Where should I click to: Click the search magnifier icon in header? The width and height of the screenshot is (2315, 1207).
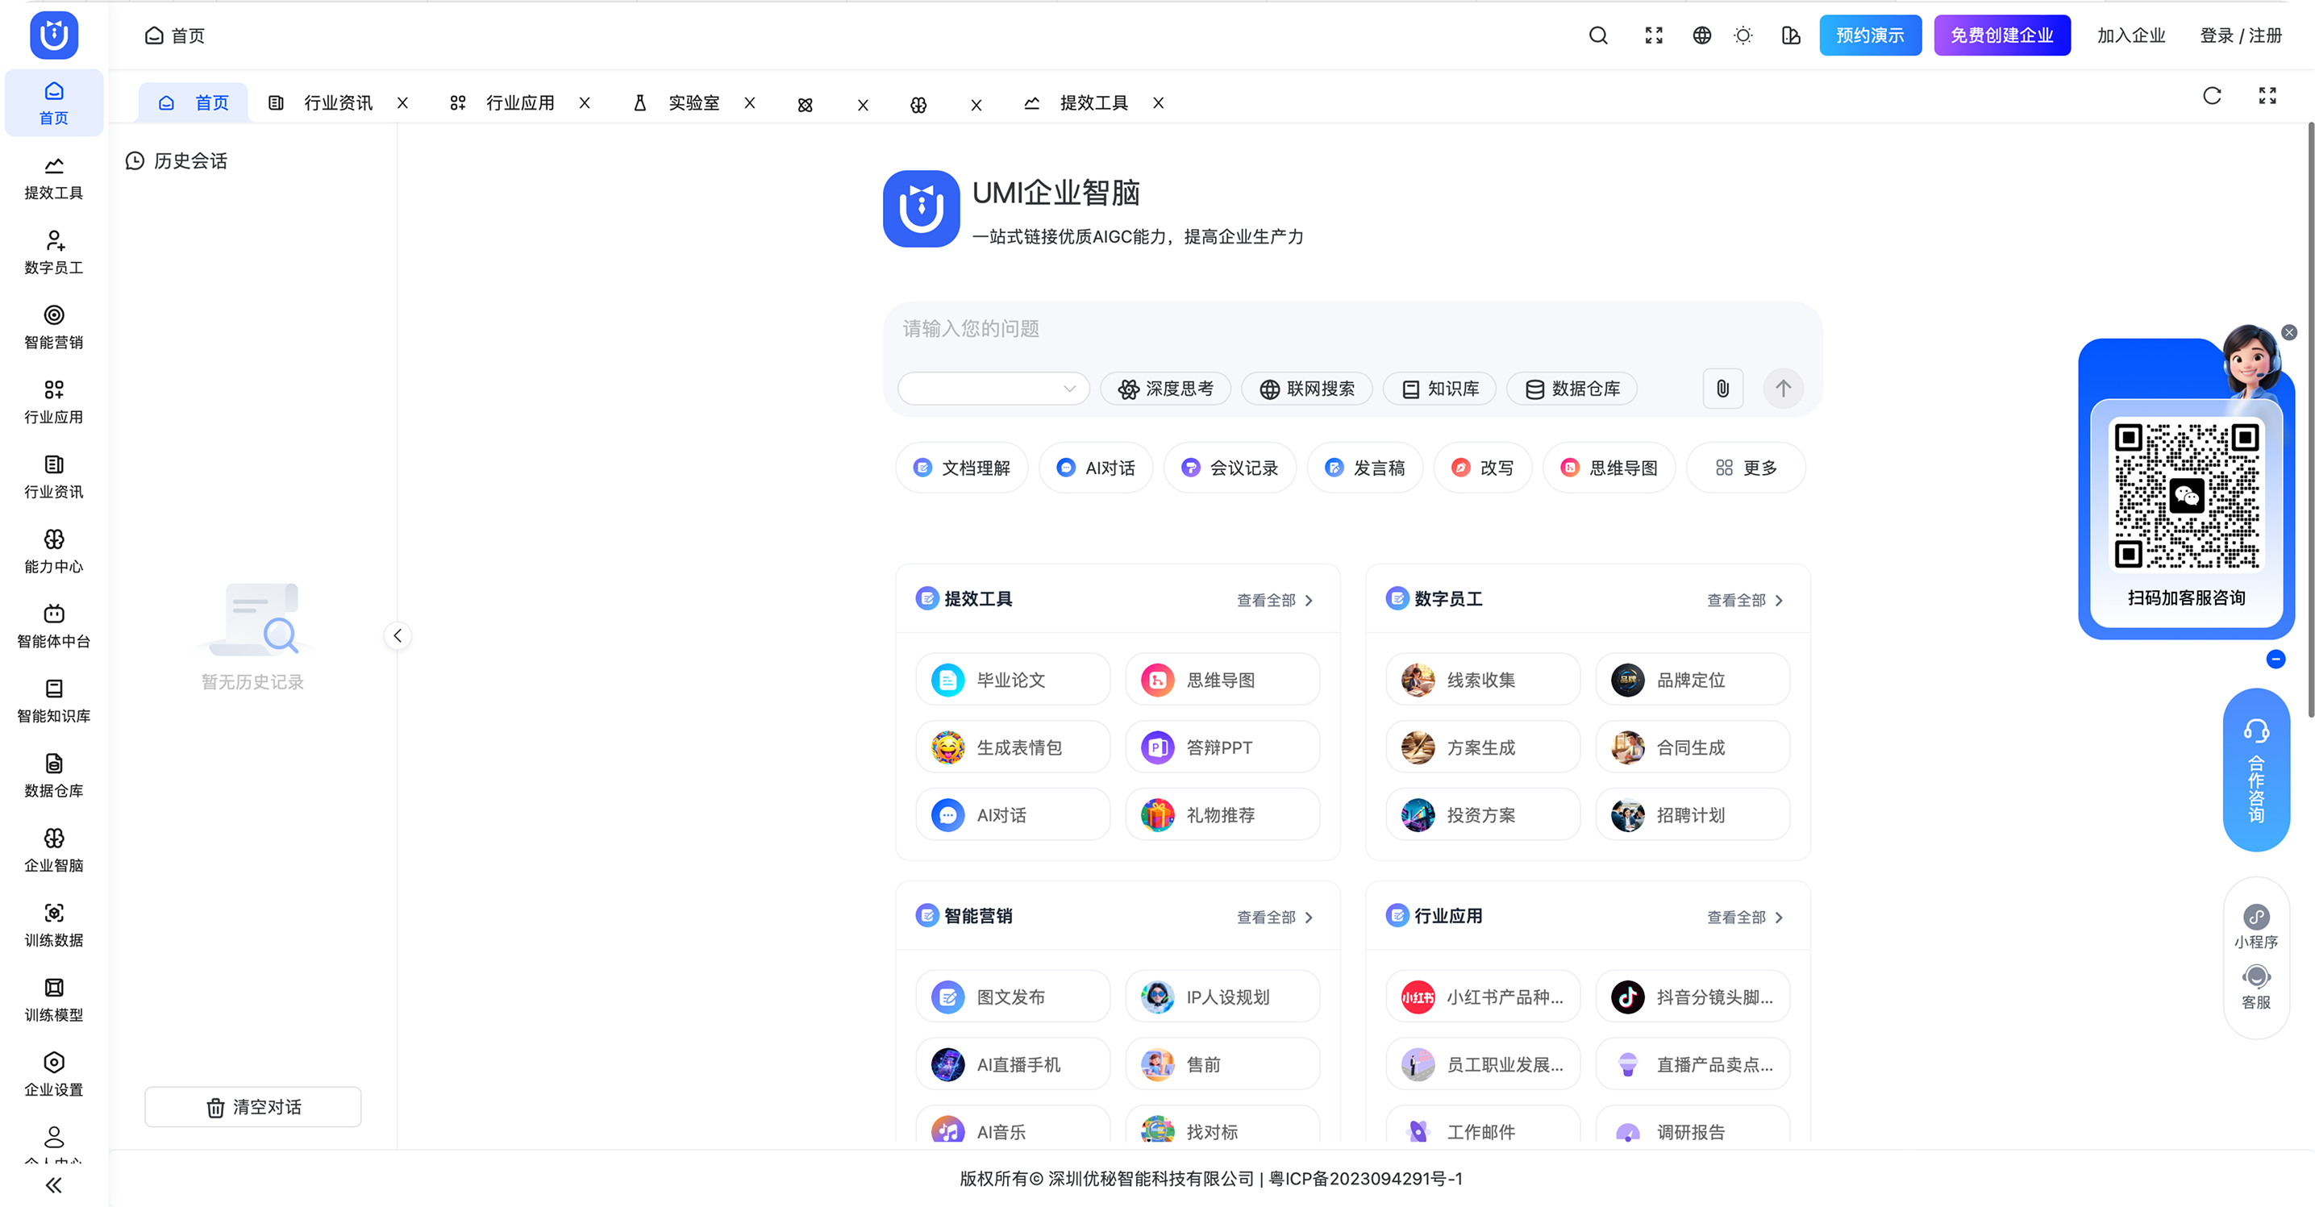coord(1598,36)
